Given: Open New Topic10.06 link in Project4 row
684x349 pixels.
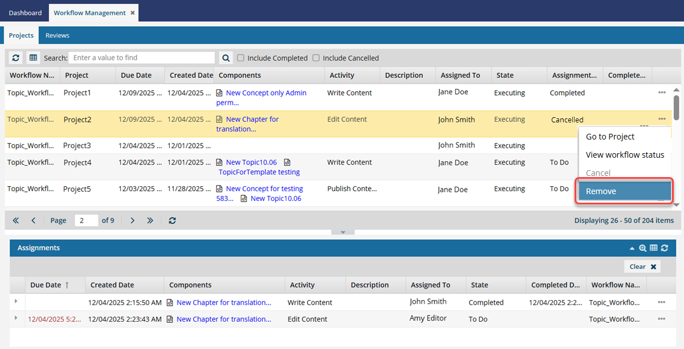Looking at the screenshot, I should [x=251, y=162].
